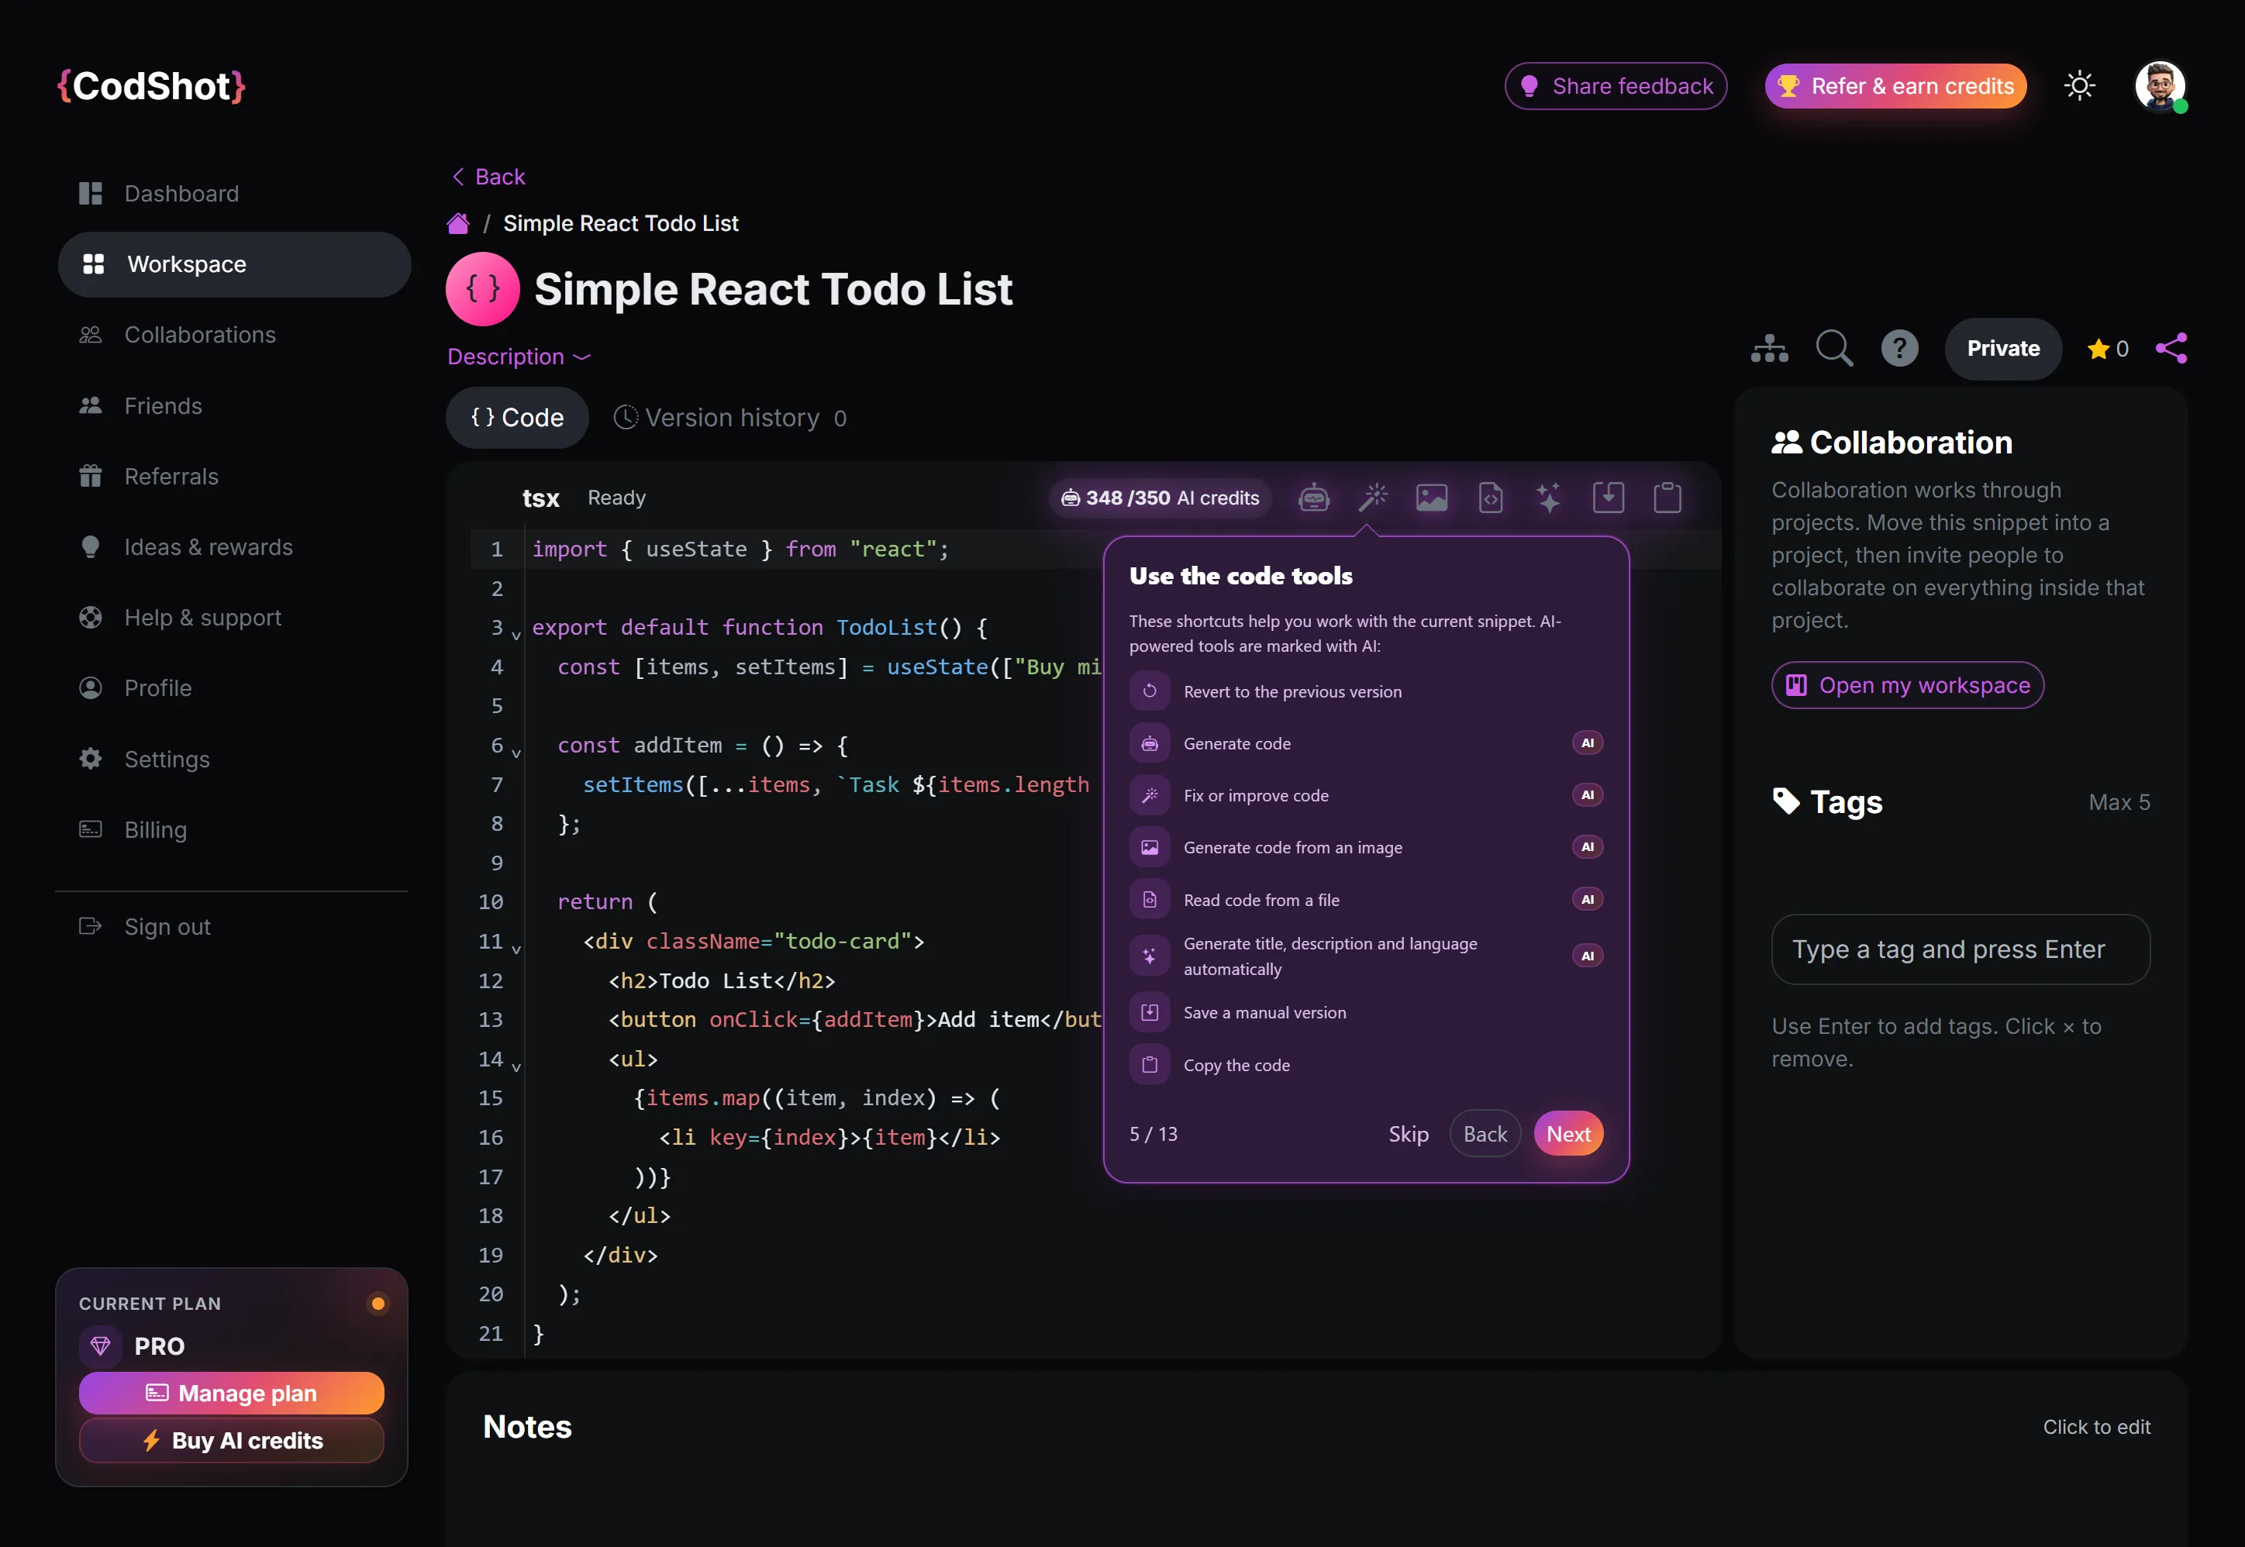Click the Share feedback button
Screen dimensions: 2245x1547
click(x=1616, y=86)
